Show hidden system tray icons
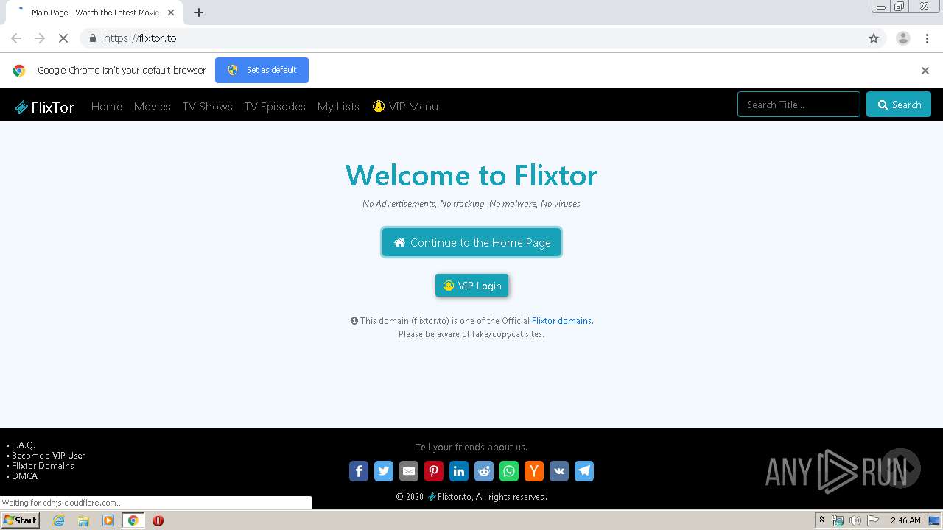Viewport: 943px width, 530px height. pyautogui.click(x=821, y=520)
